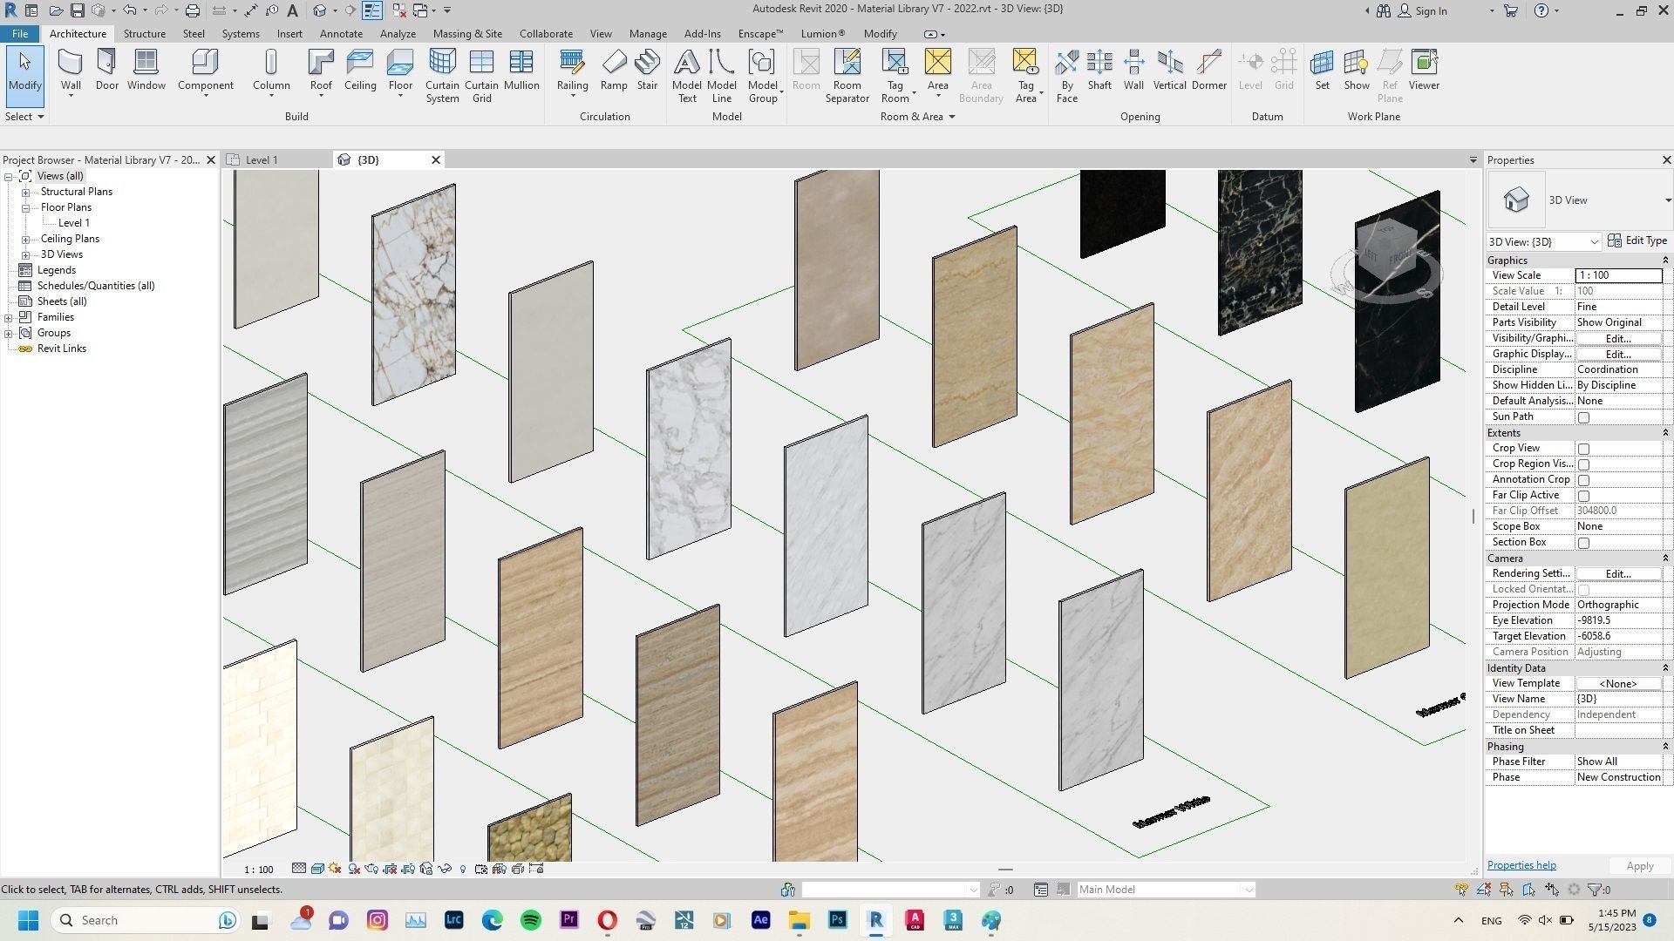Expand Structural Plans in Project Browser
This screenshot has width=1674, height=941.
pyautogui.click(x=26, y=191)
